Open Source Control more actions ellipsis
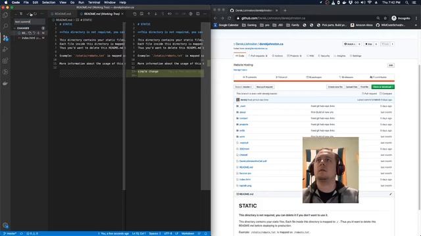This screenshot has height=236, width=421. click(x=42, y=14)
